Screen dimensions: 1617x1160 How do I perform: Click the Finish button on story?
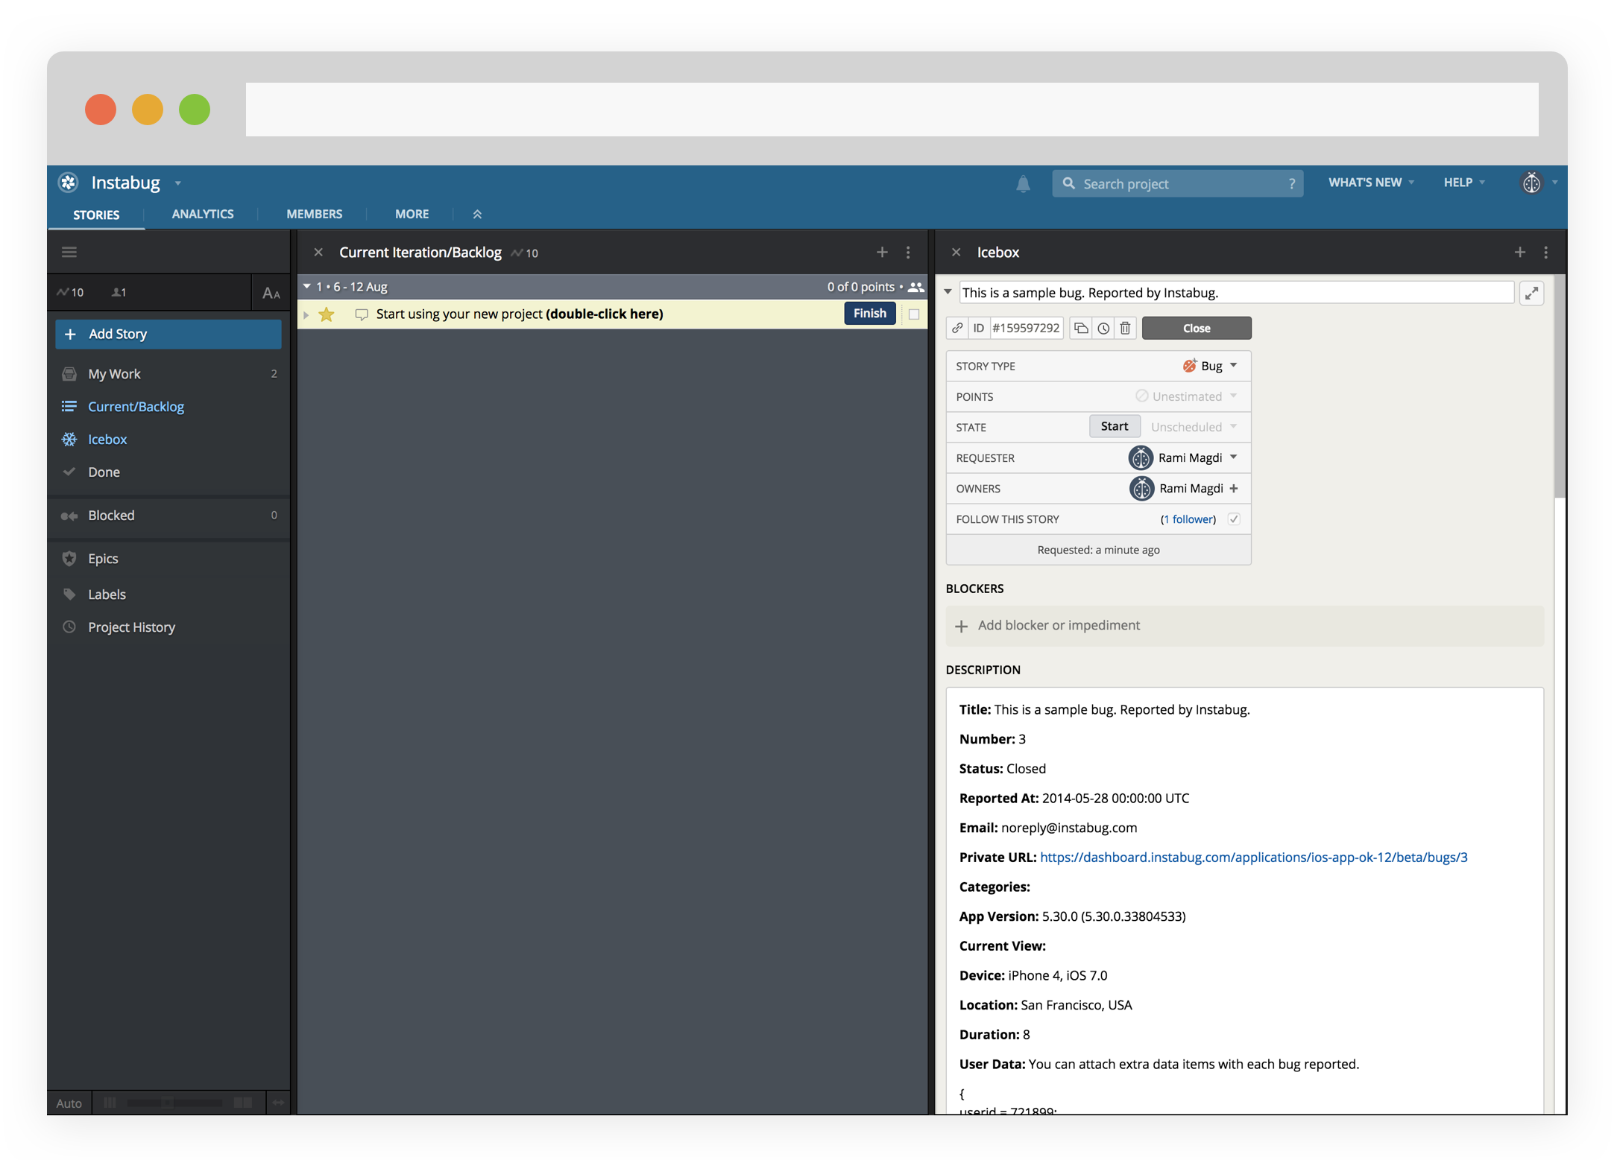tap(869, 314)
